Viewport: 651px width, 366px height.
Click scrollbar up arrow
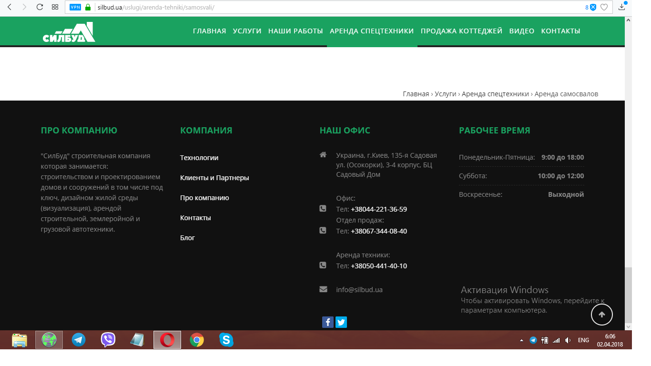point(628,20)
